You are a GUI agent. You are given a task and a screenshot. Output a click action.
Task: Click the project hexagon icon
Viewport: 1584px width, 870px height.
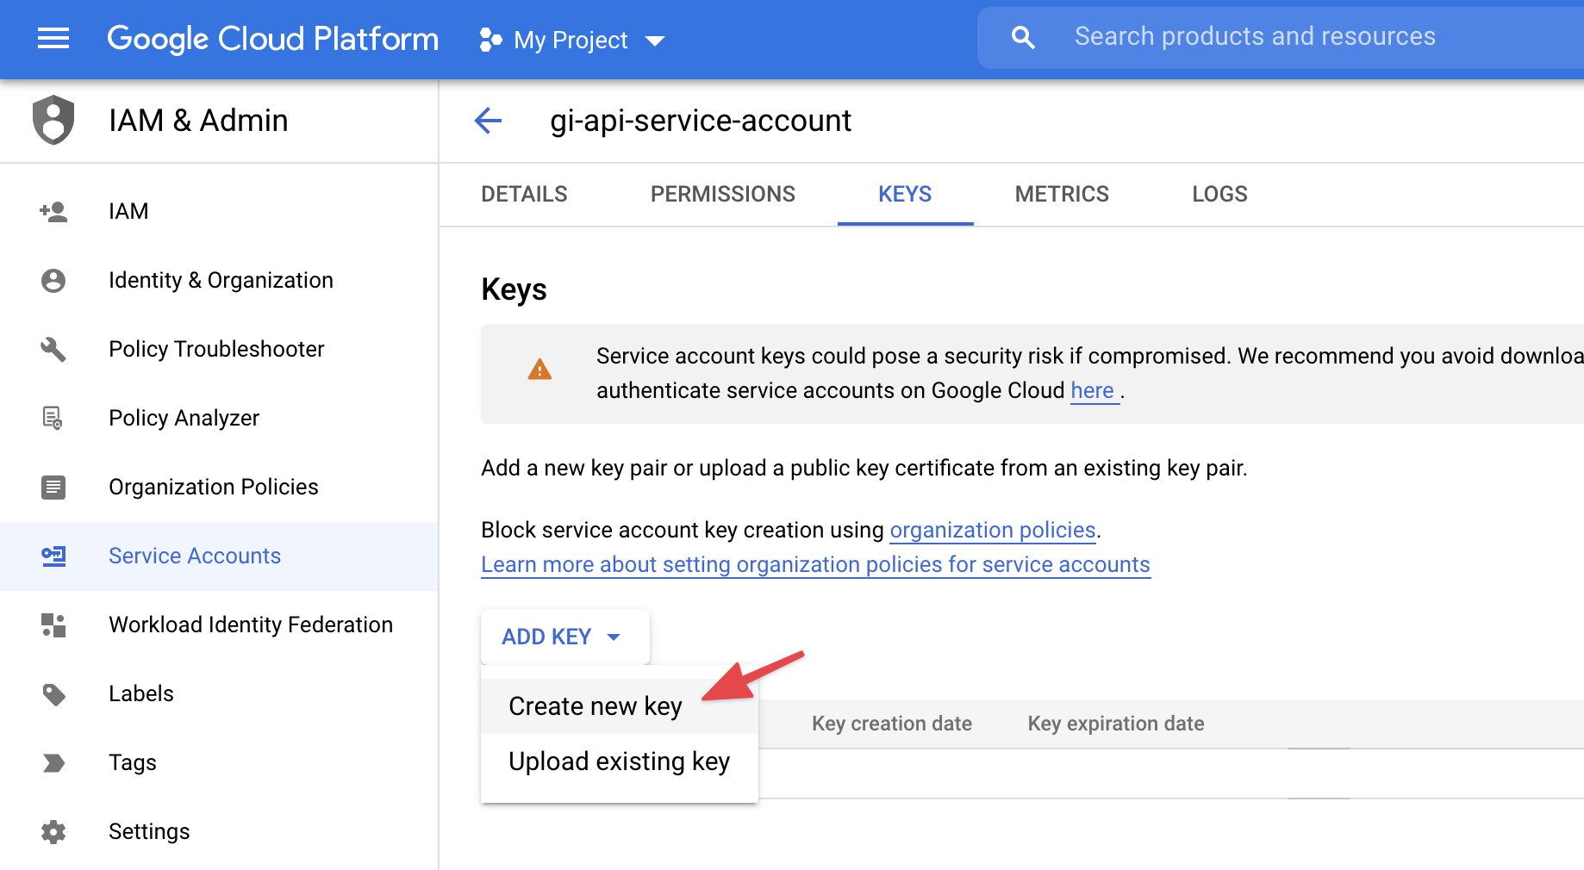pyautogui.click(x=490, y=40)
